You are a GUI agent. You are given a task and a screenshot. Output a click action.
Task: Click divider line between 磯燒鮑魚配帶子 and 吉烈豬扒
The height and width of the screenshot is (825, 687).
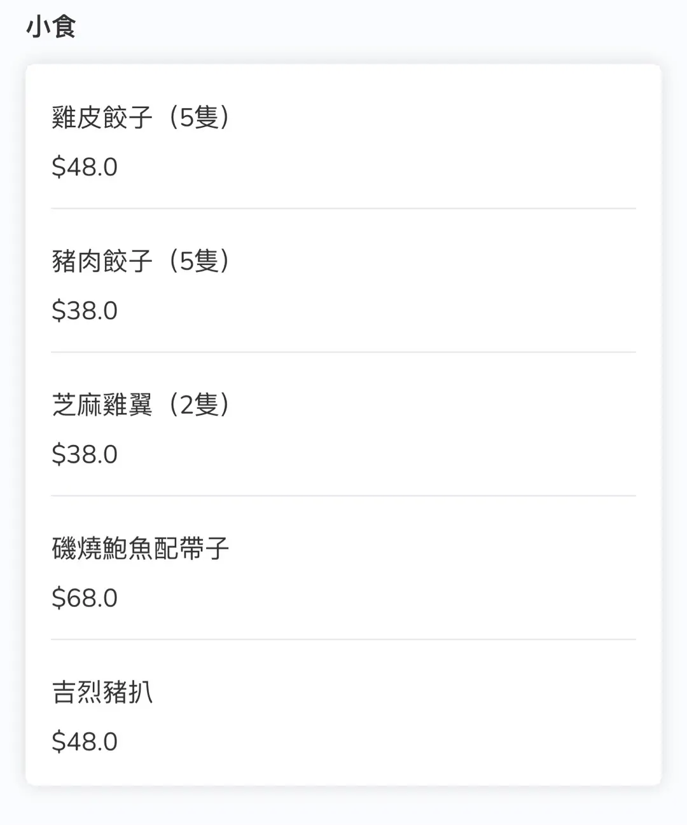343,639
